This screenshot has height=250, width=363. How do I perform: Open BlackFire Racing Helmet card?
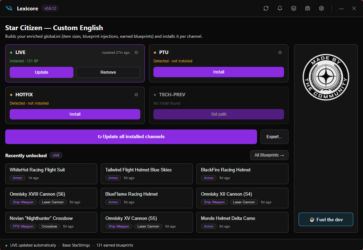point(242,174)
